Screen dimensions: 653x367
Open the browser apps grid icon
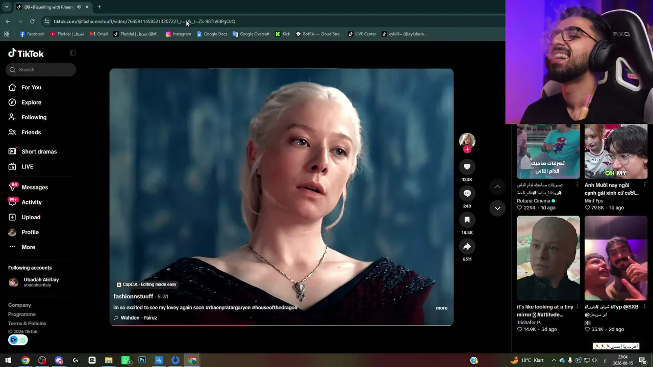pos(7,34)
